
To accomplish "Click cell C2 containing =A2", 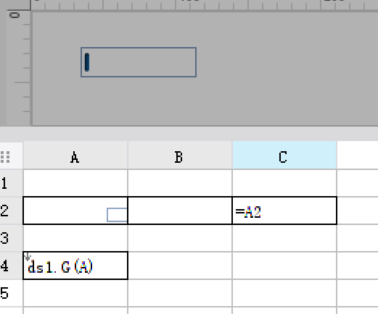I will point(284,211).
